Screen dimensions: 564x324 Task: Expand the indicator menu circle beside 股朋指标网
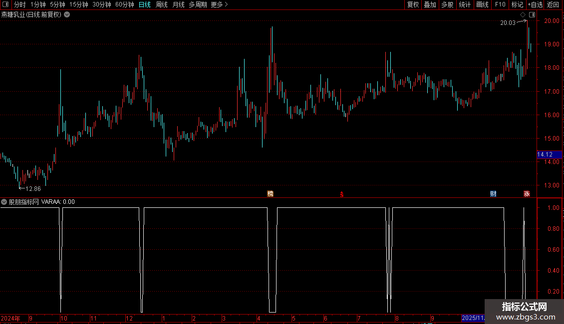4,202
